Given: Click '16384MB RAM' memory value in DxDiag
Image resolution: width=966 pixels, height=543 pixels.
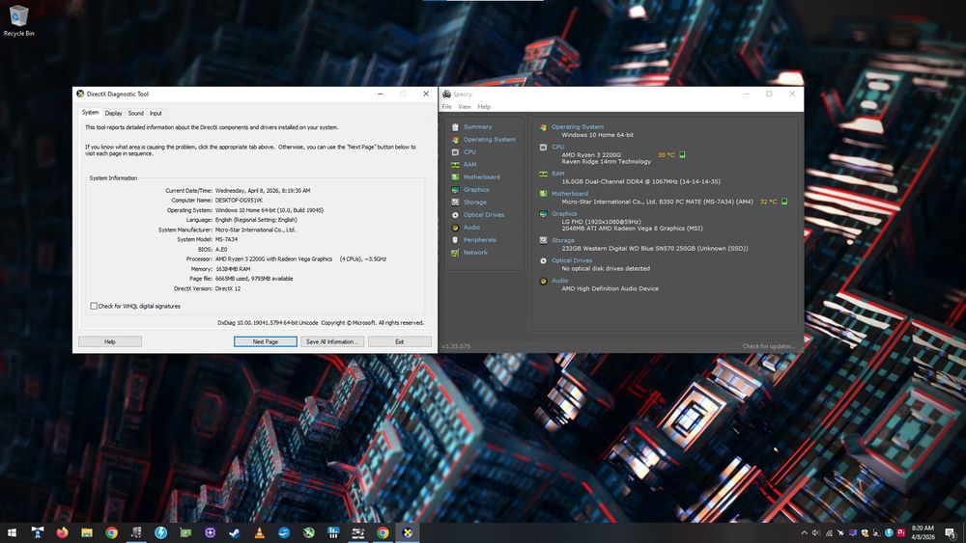Looking at the screenshot, I should tap(233, 269).
